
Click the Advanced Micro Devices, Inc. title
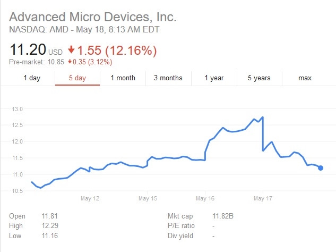point(93,17)
